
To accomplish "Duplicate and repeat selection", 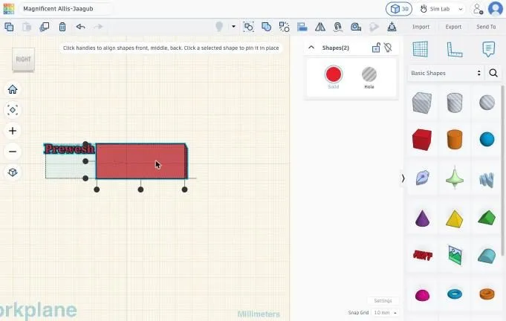I will [x=45, y=27].
